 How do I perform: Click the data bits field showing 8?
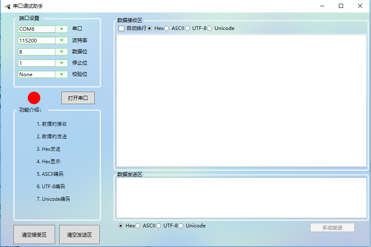coord(37,52)
